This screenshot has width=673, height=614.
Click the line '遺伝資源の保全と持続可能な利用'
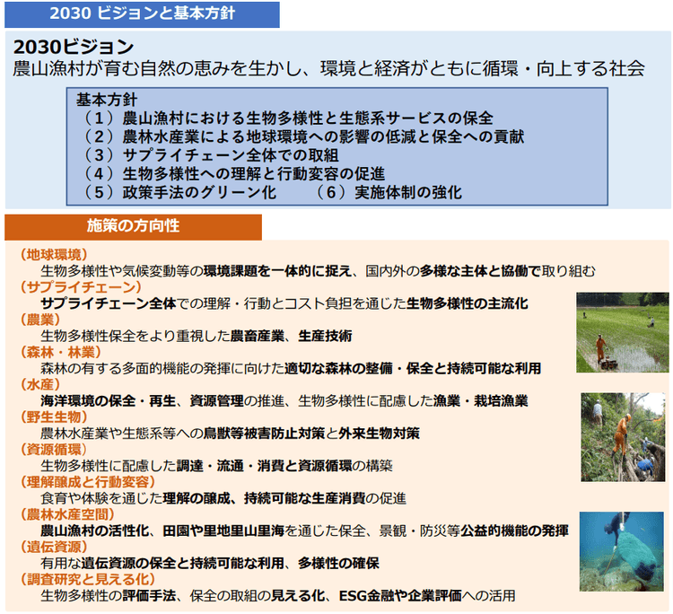tap(210, 564)
